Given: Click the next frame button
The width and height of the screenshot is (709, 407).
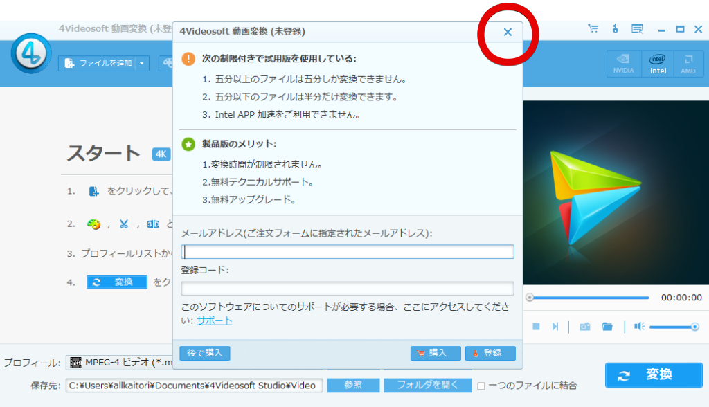Looking at the screenshot, I should coord(555,327).
